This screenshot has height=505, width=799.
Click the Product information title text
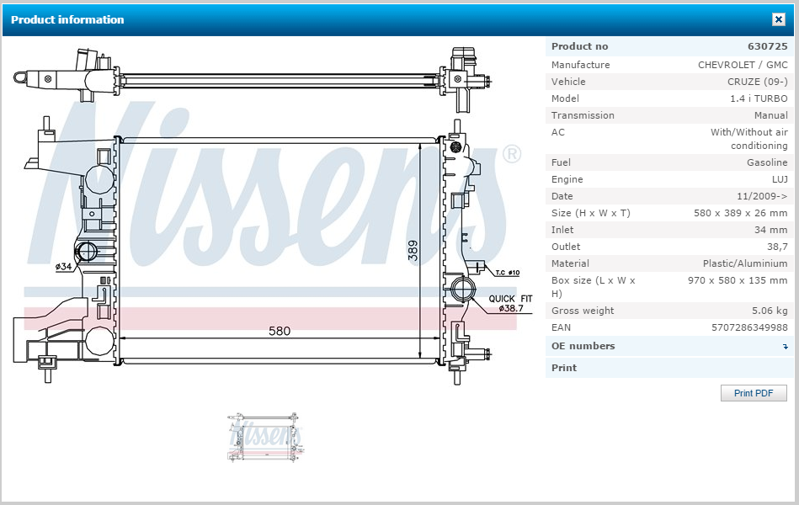click(67, 19)
